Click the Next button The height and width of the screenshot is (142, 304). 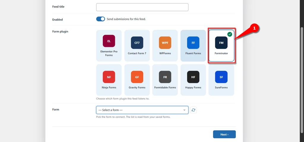tap(224, 135)
